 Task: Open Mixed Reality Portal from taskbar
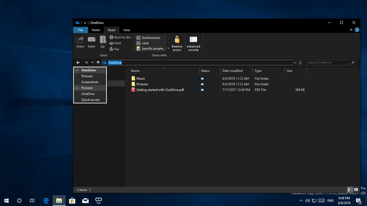98,201
